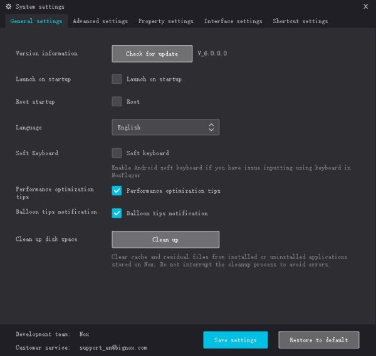The width and height of the screenshot is (376, 356).
Task: Uncheck Performance optimization tips
Action: coord(117,191)
